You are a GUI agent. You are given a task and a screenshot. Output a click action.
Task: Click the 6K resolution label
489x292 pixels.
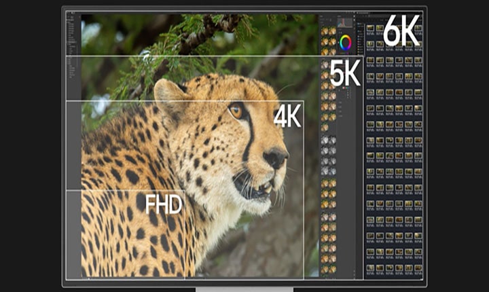[401, 31]
